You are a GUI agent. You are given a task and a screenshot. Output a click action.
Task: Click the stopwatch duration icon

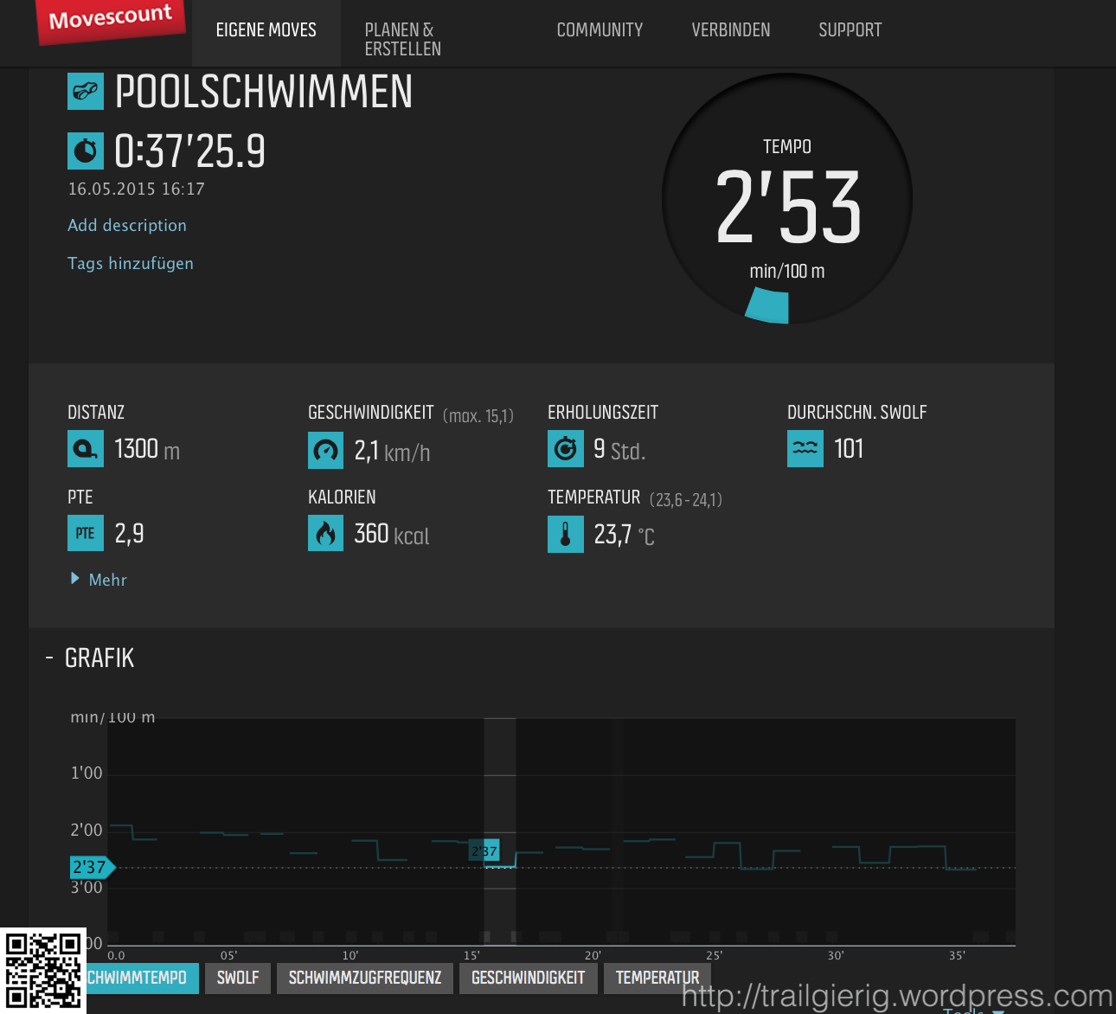coord(86,151)
